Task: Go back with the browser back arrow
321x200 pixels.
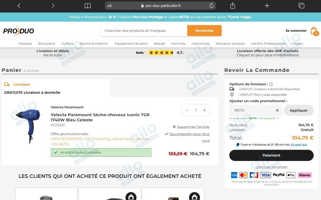Action: (19, 6)
